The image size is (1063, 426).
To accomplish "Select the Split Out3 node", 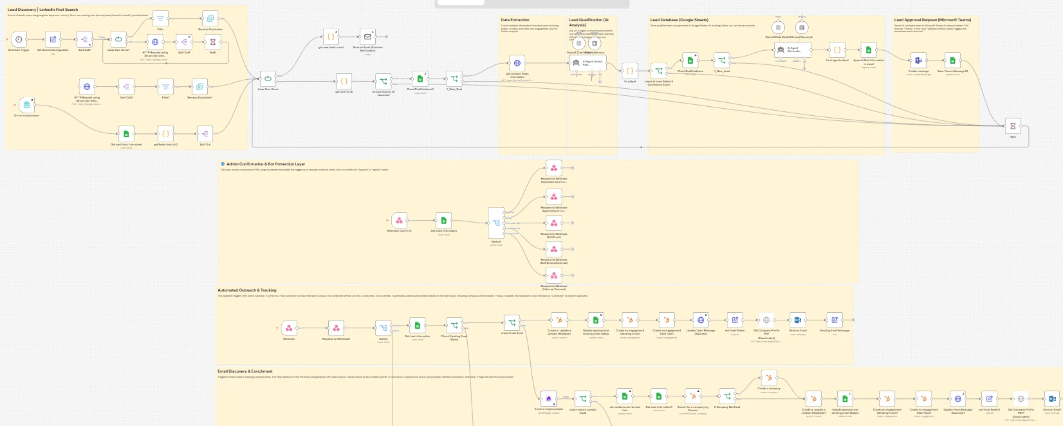I will tap(126, 87).
